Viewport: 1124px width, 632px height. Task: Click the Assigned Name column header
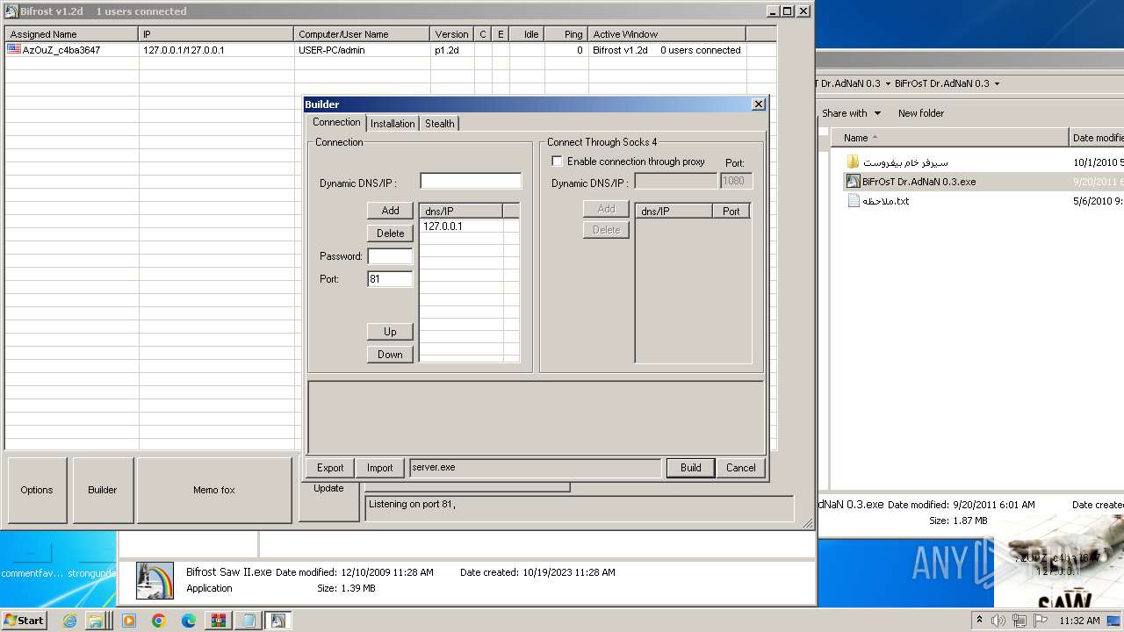click(x=72, y=34)
